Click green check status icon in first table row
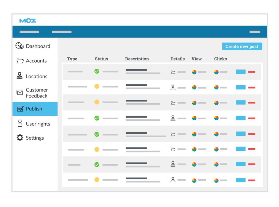Image resolution: width=279 pixels, height=207 pixels. (x=97, y=71)
